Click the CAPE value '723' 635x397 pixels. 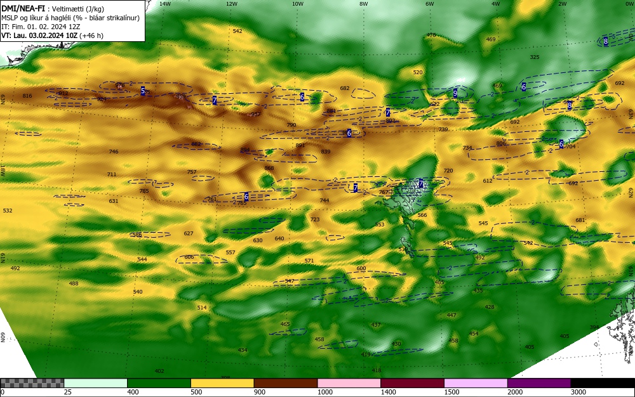tap(315, 220)
